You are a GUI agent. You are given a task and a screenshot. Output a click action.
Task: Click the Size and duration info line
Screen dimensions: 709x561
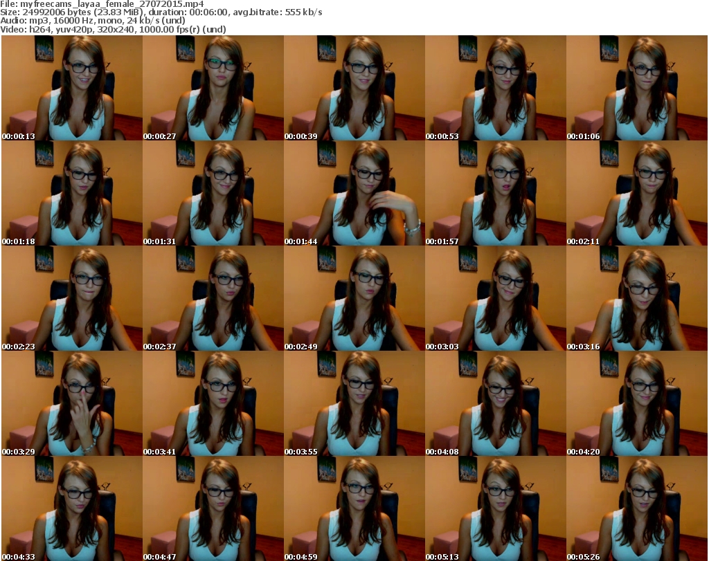(161, 12)
